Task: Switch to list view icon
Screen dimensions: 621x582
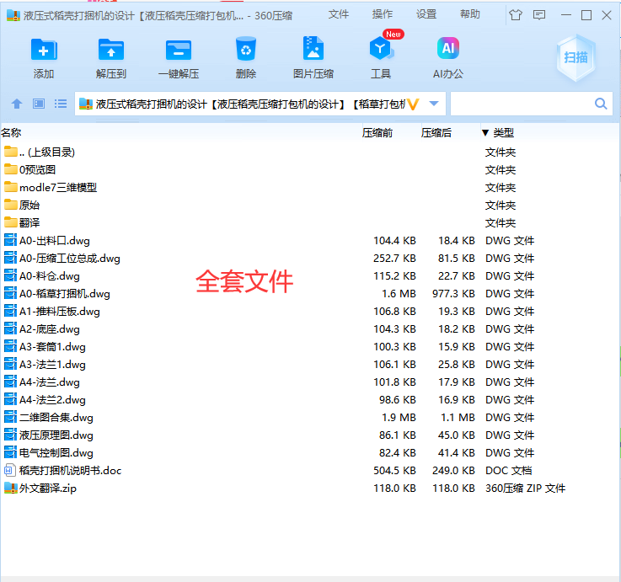Action: (x=61, y=104)
